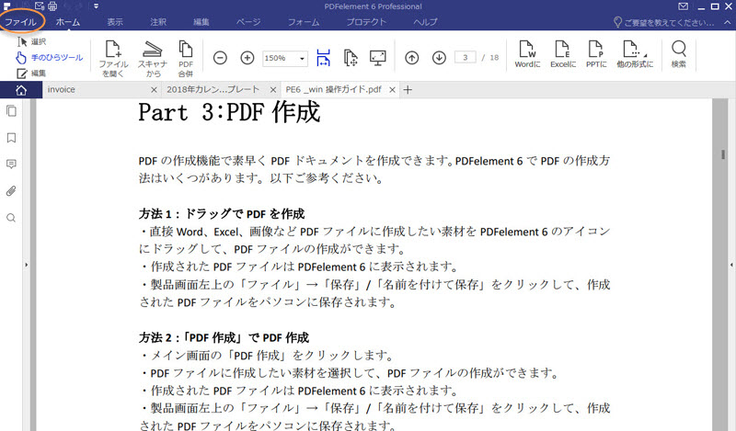Open the search sidebar panel

tap(11, 218)
